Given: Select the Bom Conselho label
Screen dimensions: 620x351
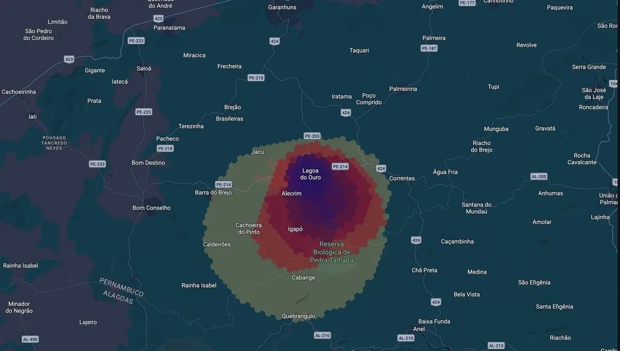Looking at the screenshot, I should pos(151,208).
